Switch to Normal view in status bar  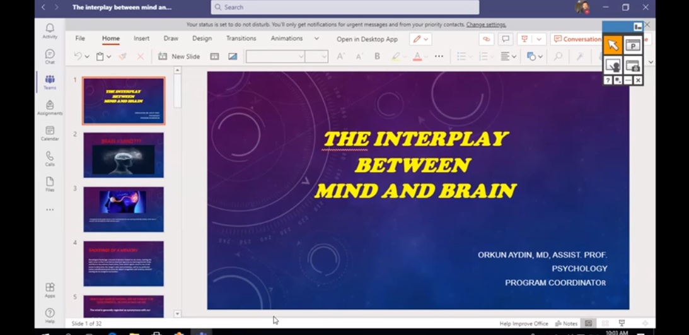[588, 324]
